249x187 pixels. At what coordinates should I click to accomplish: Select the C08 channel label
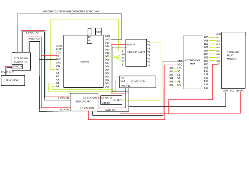coord(206,64)
